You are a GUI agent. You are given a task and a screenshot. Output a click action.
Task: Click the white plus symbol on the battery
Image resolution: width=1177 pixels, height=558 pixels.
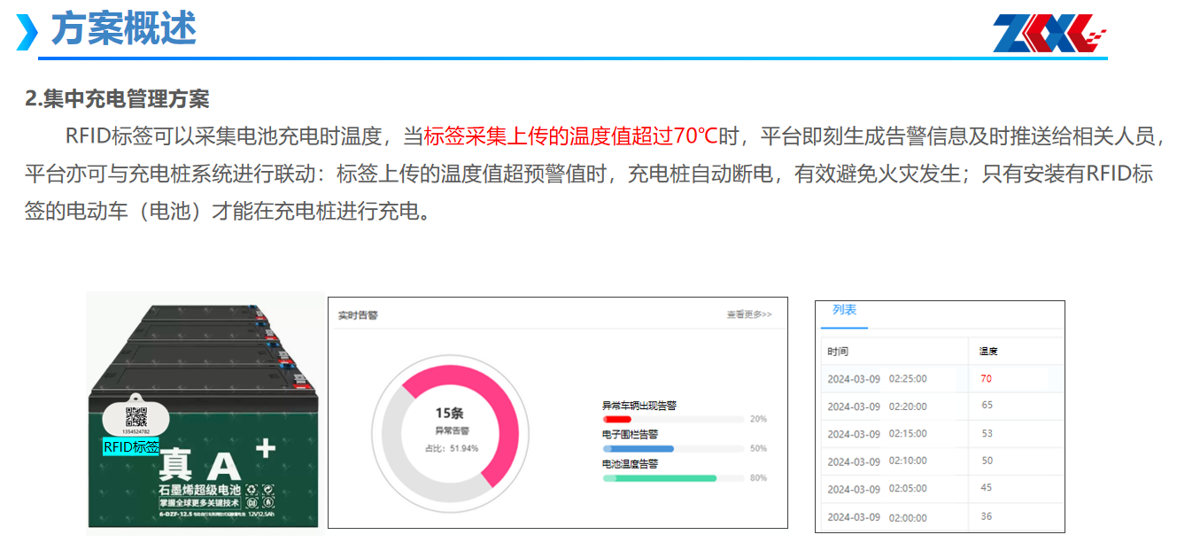265,449
